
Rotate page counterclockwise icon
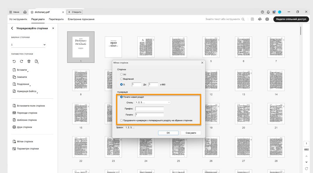tap(14, 61)
